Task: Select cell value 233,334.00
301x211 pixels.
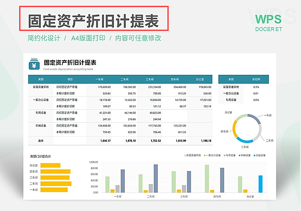Action: coord(154,87)
